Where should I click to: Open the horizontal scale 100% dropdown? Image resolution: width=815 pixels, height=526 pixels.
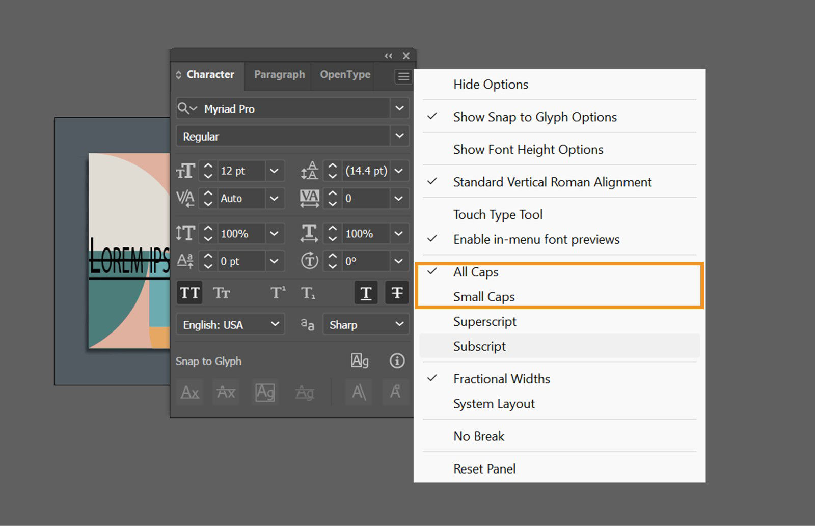point(399,233)
